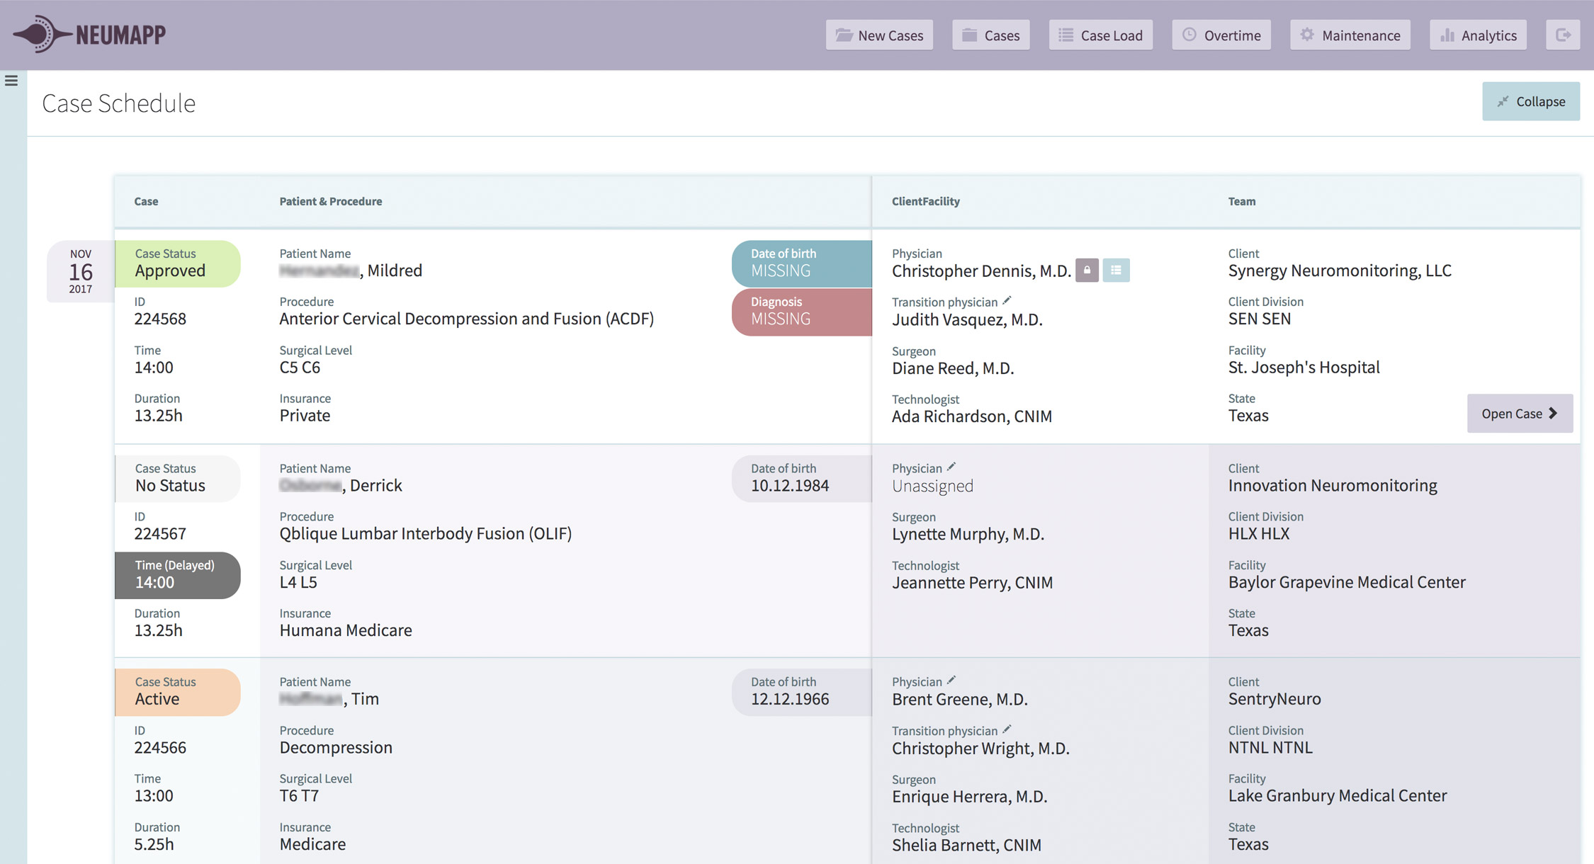Open Overtime via the clock icon
The width and height of the screenshot is (1594, 864).
(1188, 35)
